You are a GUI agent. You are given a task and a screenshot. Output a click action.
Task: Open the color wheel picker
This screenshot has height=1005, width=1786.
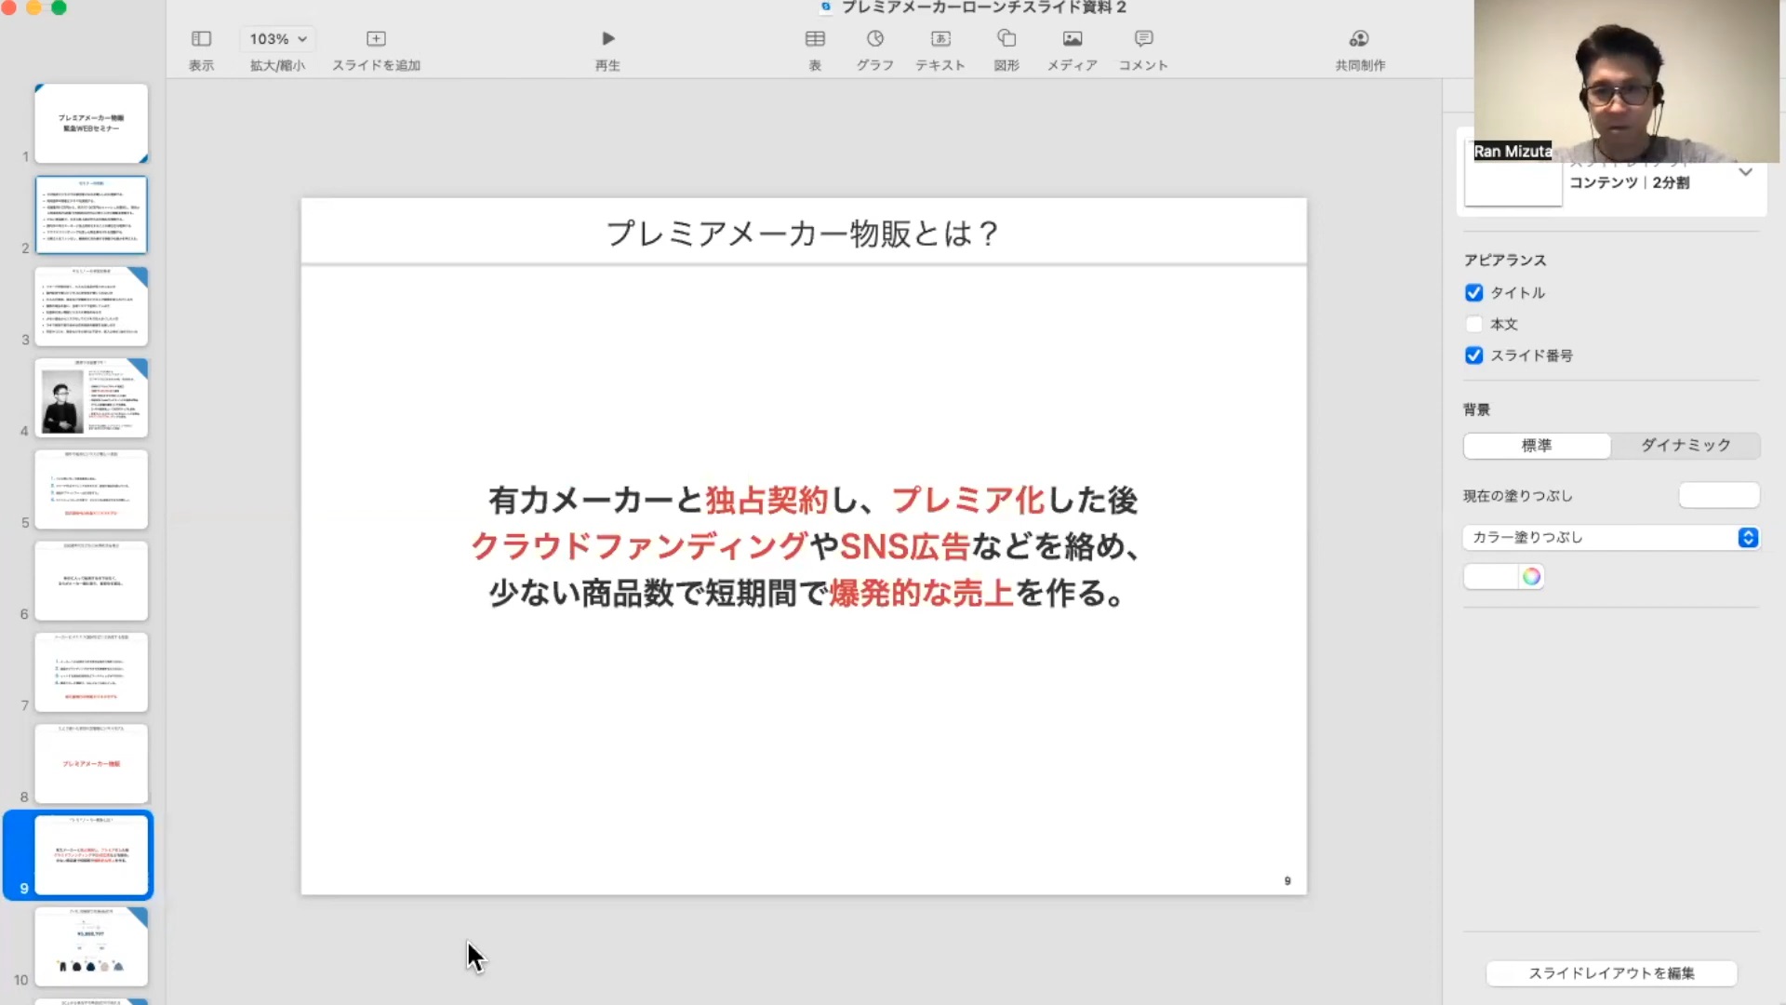point(1531,577)
